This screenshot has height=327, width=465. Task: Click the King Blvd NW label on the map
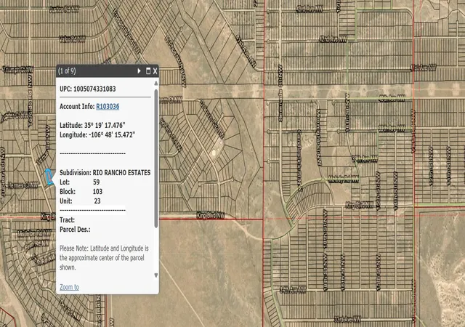click(x=211, y=215)
